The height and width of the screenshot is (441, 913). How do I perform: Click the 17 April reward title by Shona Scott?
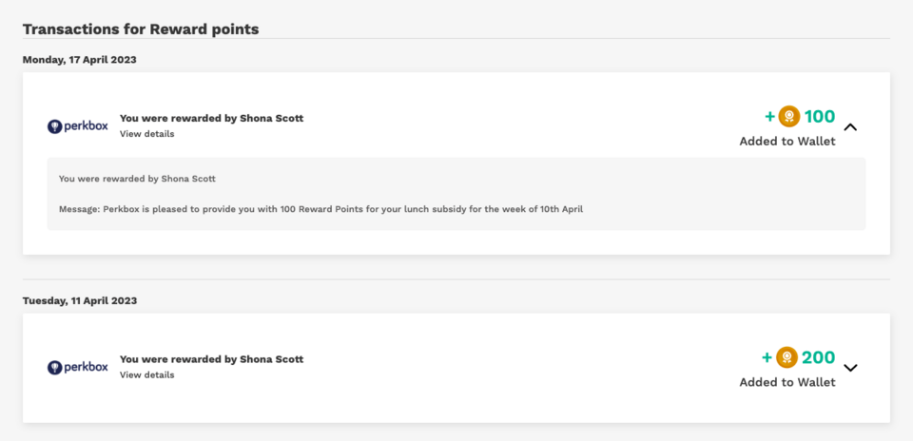point(211,119)
